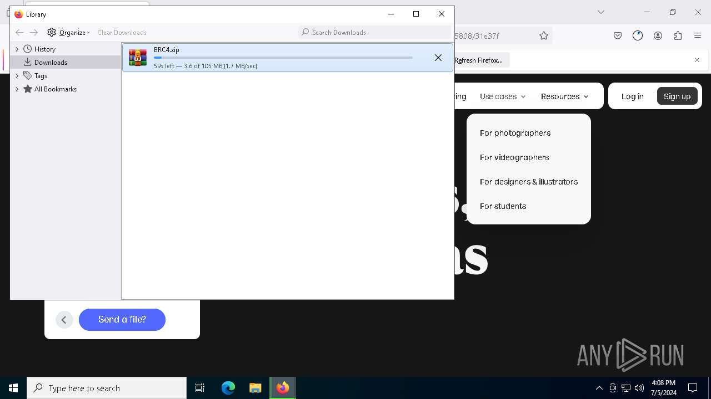Select All Bookmarks in the sidebar
This screenshot has width=711, height=399.
[x=55, y=89]
